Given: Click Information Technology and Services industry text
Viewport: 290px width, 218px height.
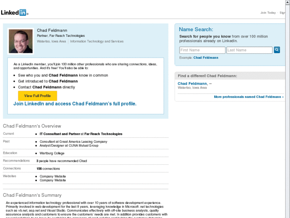Looking at the screenshot, I should [x=97, y=41].
